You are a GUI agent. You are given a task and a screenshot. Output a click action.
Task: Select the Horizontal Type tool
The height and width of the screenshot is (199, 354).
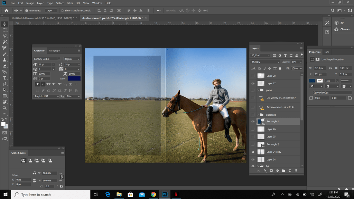(x=4, y=78)
